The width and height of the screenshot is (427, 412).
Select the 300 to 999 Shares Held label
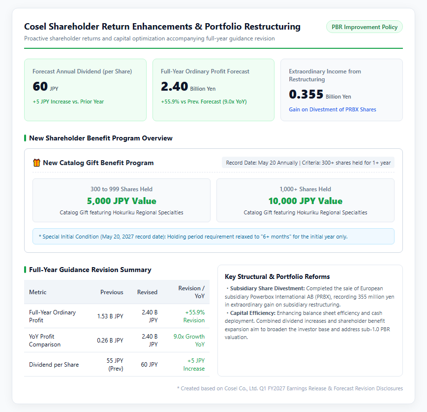(122, 189)
